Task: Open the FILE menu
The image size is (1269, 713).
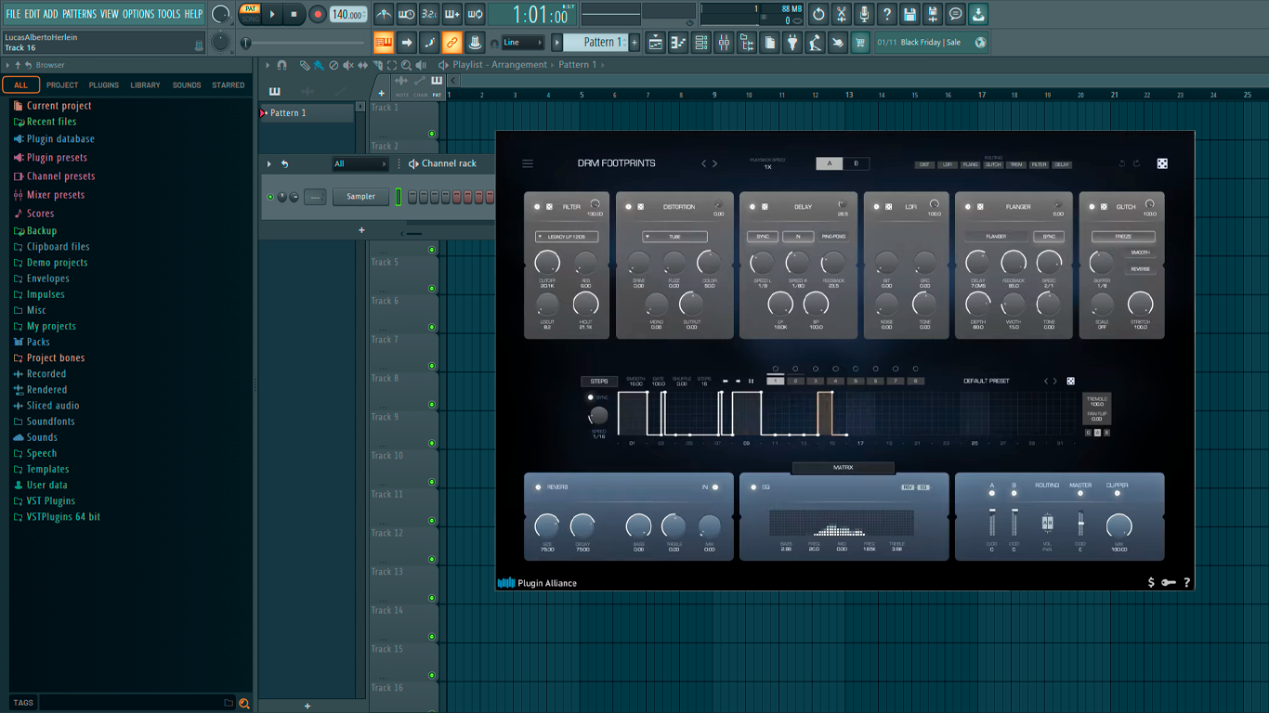Action: pos(14,14)
